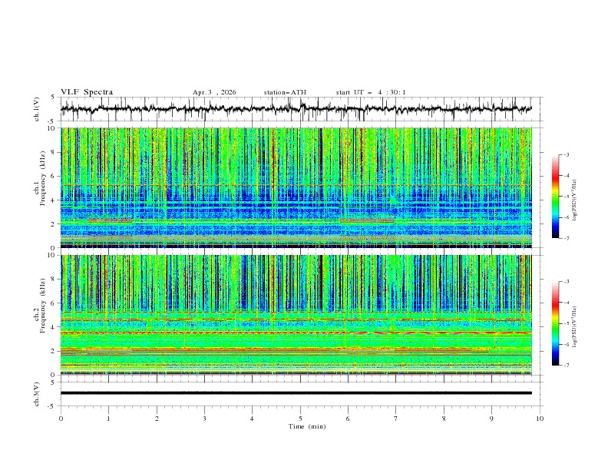
Task: Open the ch.2 spectrogram panel
Action: (x=296, y=315)
